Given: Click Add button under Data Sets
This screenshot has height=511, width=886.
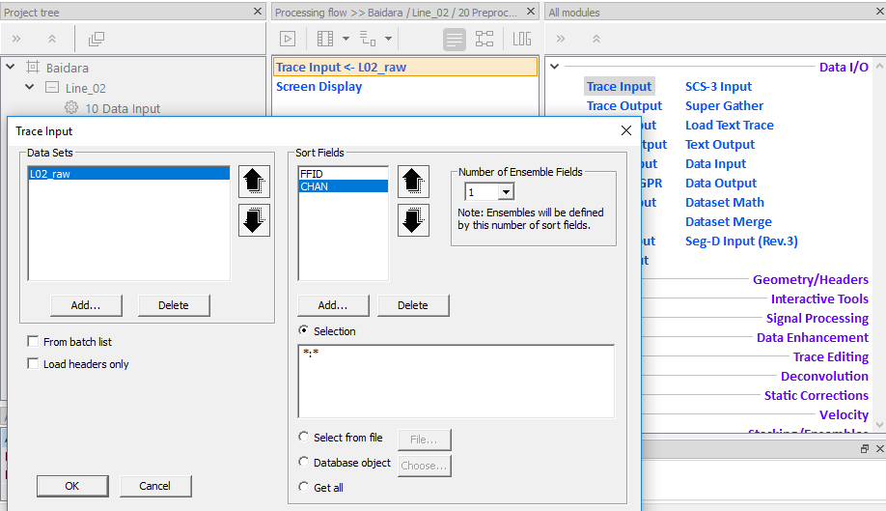Looking at the screenshot, I should 86,305.
